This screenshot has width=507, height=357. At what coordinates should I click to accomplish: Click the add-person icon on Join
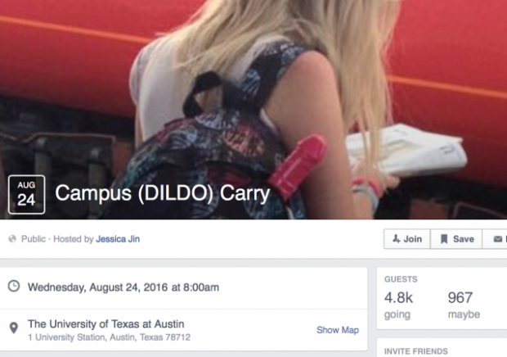click(x=396, y=239)
